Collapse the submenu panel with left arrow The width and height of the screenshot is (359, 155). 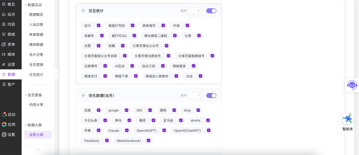click(56, 74)
